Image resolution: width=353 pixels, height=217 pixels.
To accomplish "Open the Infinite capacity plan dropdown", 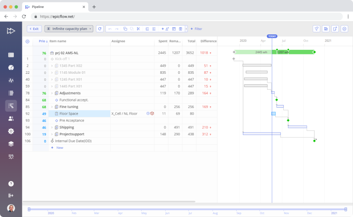I will (x=68, y=29).
